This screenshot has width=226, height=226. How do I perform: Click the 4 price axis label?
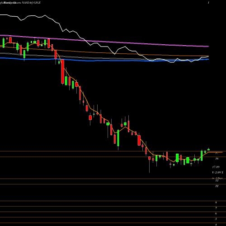(x=216, y=224)
